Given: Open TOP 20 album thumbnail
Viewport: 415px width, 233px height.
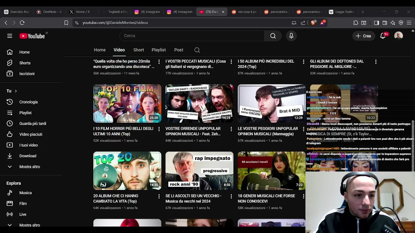Looking at the screenshot, I should click(x=127, y=171).
